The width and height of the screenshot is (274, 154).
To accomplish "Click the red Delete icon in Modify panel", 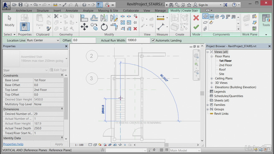I will click(x=135, y=29).
